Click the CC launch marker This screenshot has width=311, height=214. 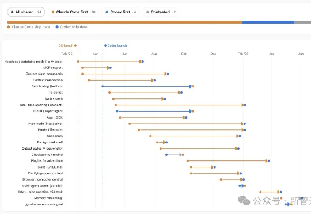67,45
